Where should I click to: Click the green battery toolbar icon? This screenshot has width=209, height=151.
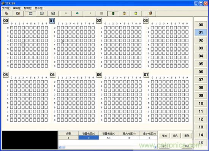(113, 13)
